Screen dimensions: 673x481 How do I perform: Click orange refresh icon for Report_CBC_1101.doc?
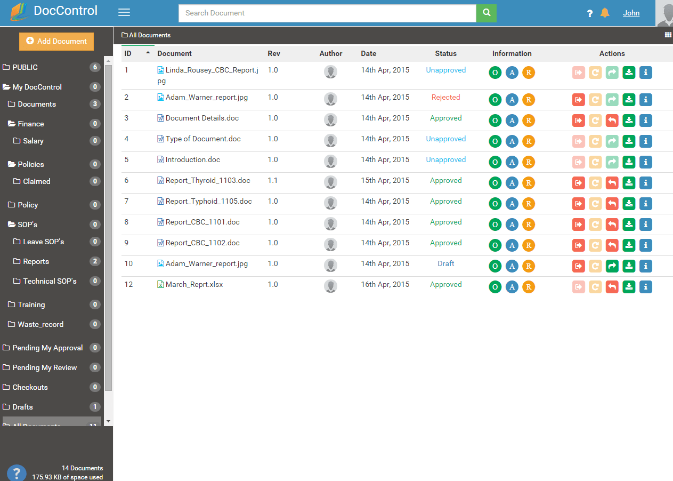[595, 225]
